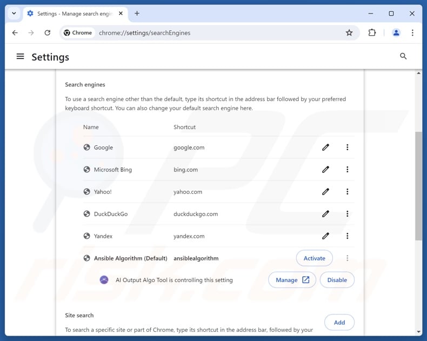Edit the Yahoo! search engine entry
The width and height of the screenshot is (427, 341).
click(325, 192)
